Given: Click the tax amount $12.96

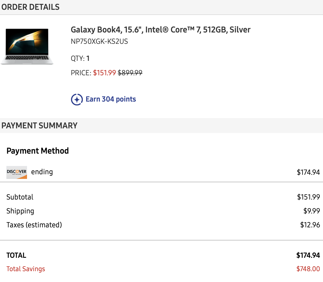Looking at the screenshot, I should pyautogui.click(x=310, y=225).
